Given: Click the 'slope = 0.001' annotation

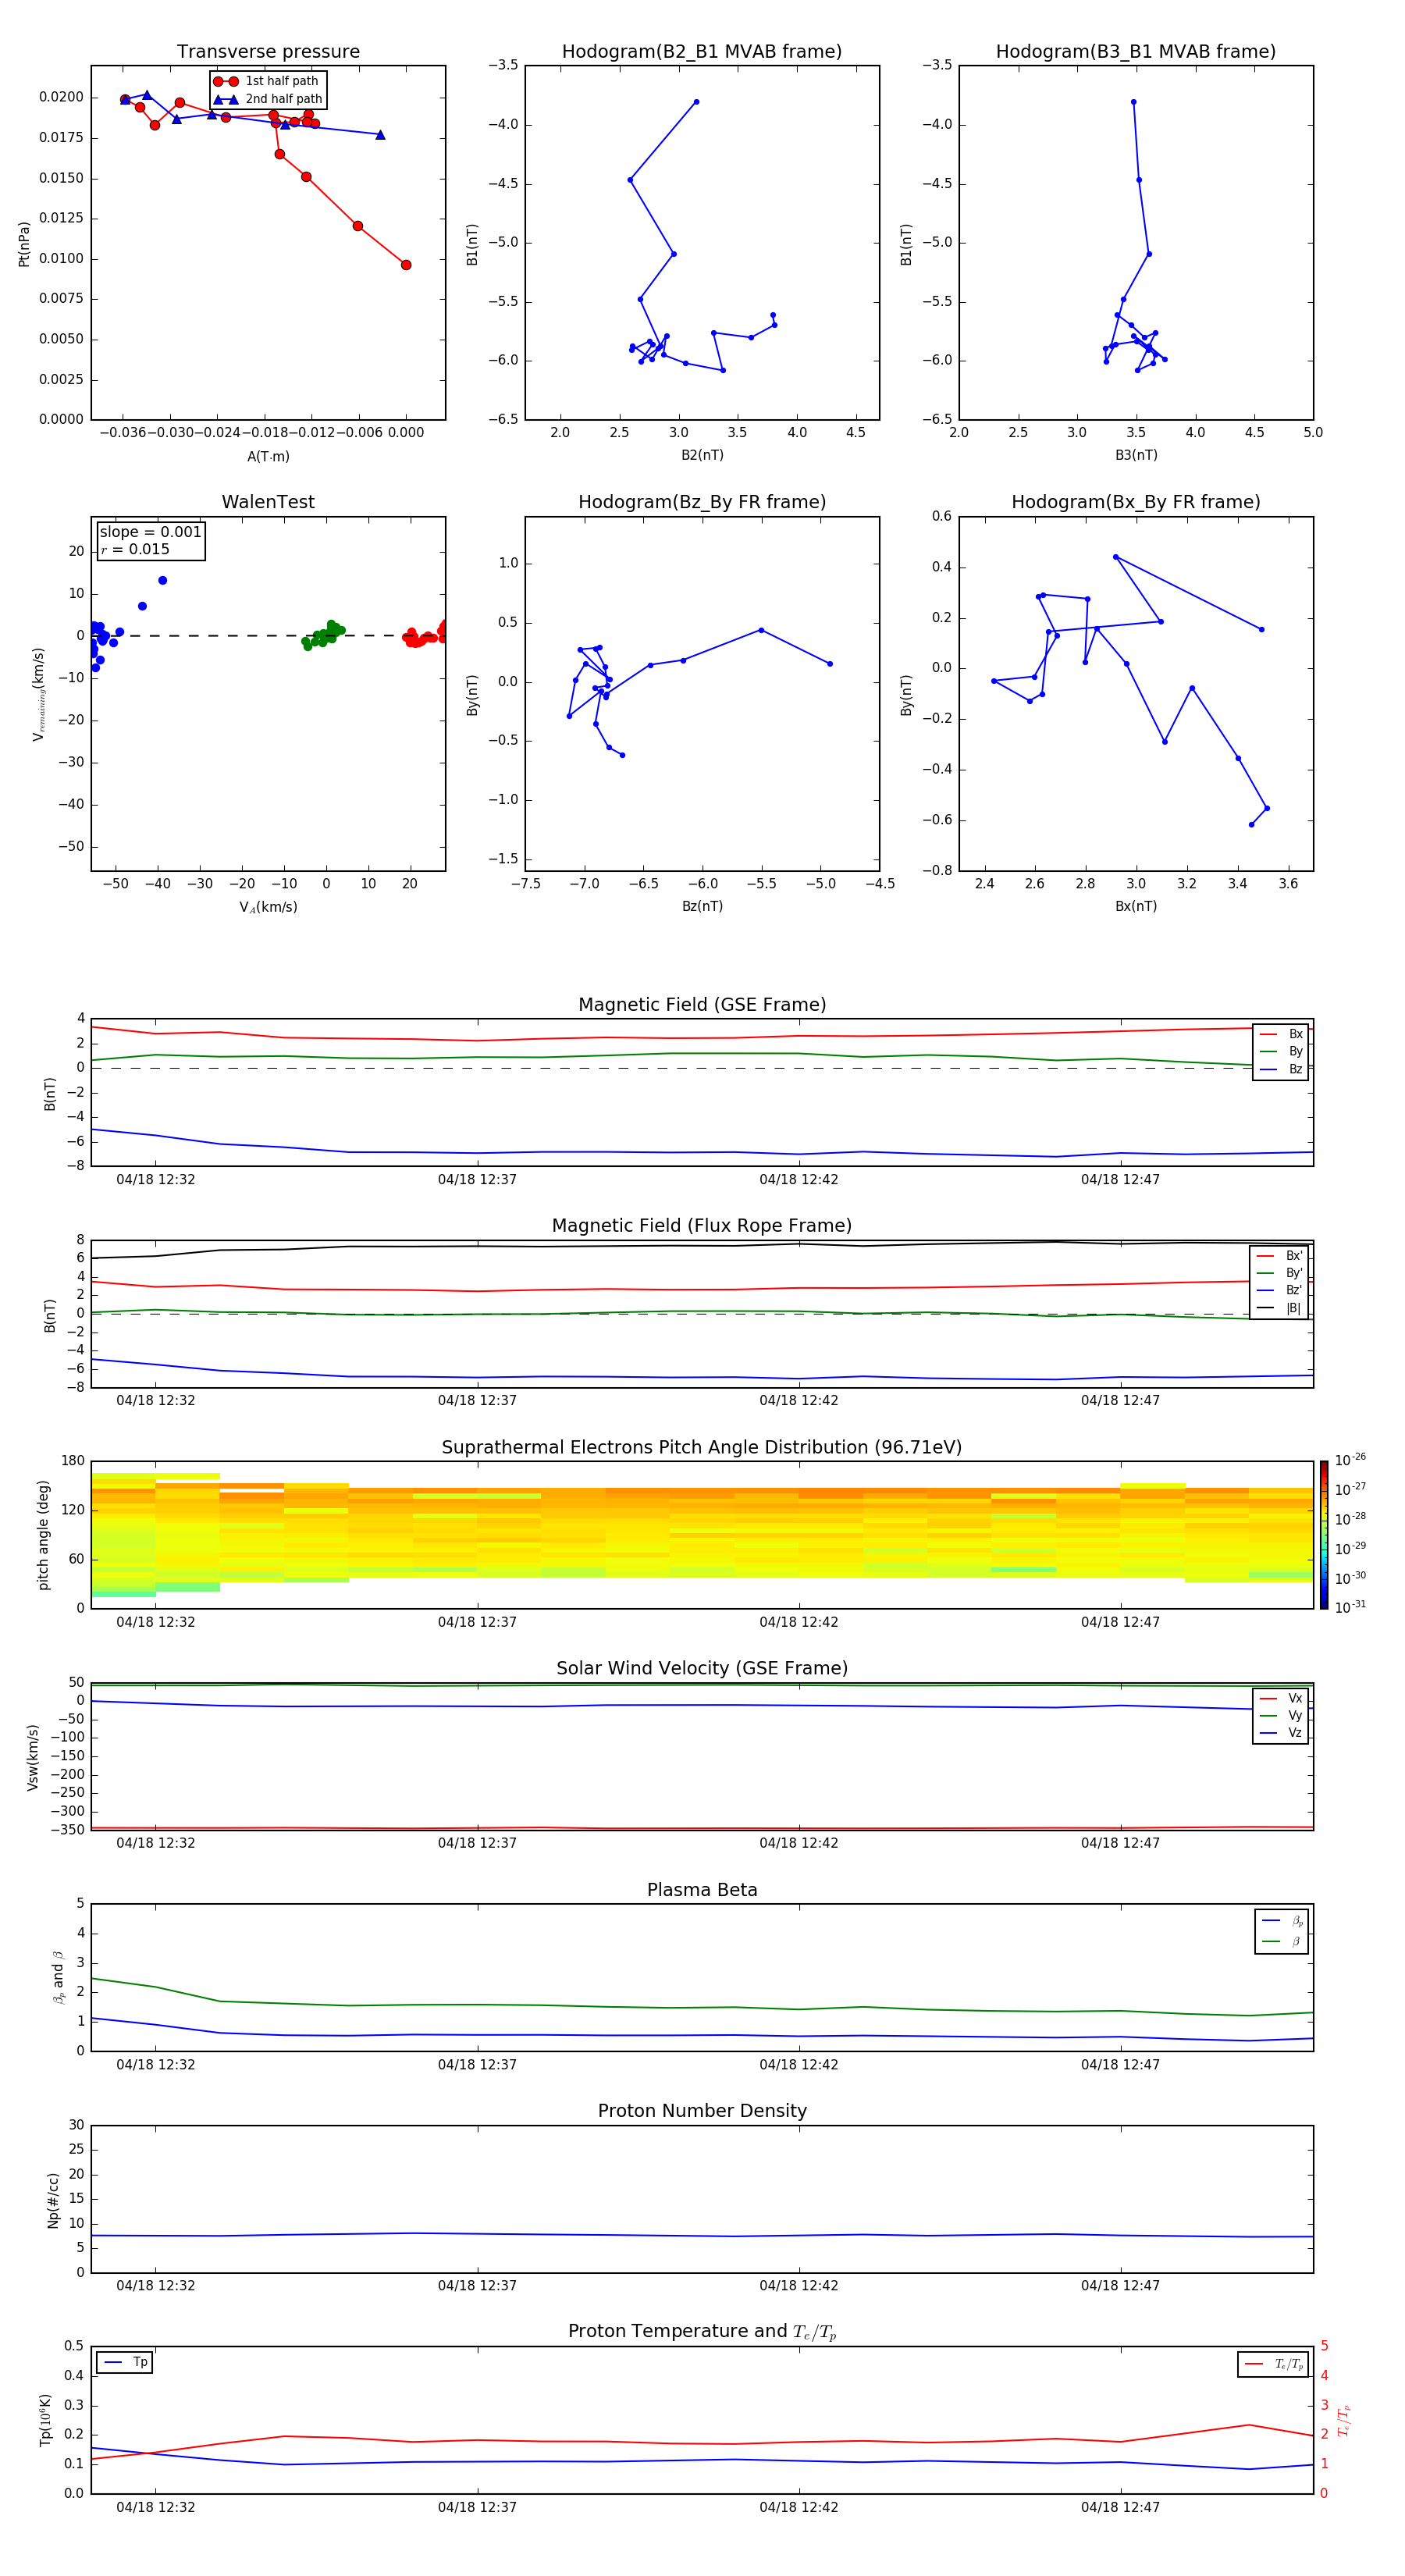Looking at the screenshot, I should 151,532.
